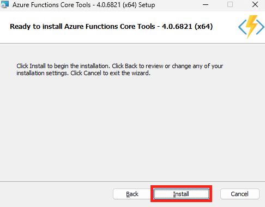Click the empty gray dialog body area

(x=132, y=127)
